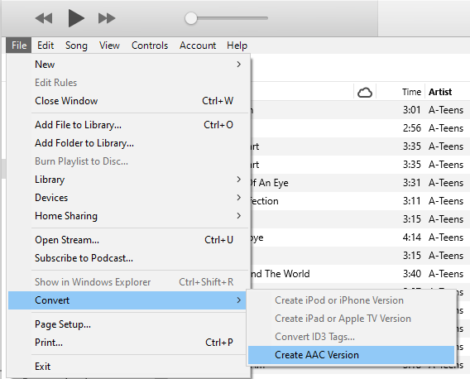Click the Play button

(x=76, y=18)
